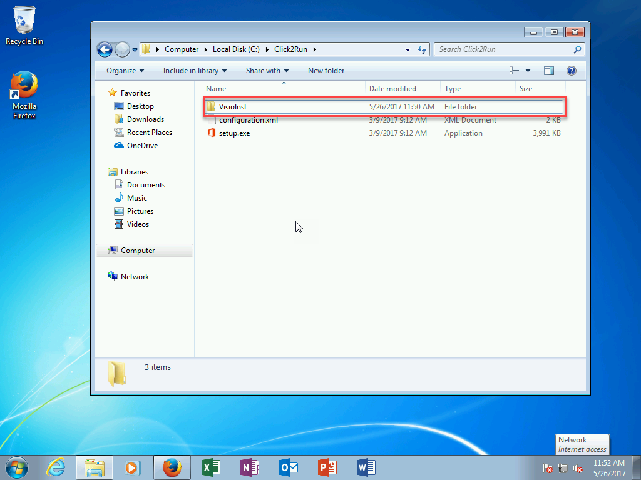This screenshot has height=480, width=641.
Task: Launch Outlook from the taskbar
Action: (x=289, y=467)
